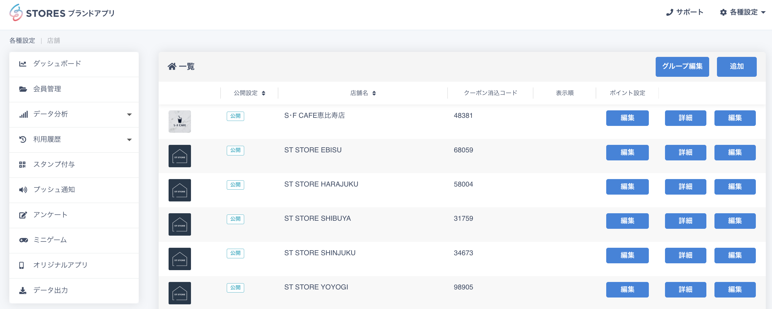Click the support phone icon in header
The height and width of the screenshot is (309, 772).
point(669,12)
